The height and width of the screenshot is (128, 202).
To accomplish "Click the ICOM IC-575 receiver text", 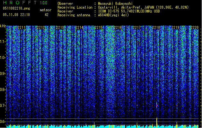I will point(129,11).
